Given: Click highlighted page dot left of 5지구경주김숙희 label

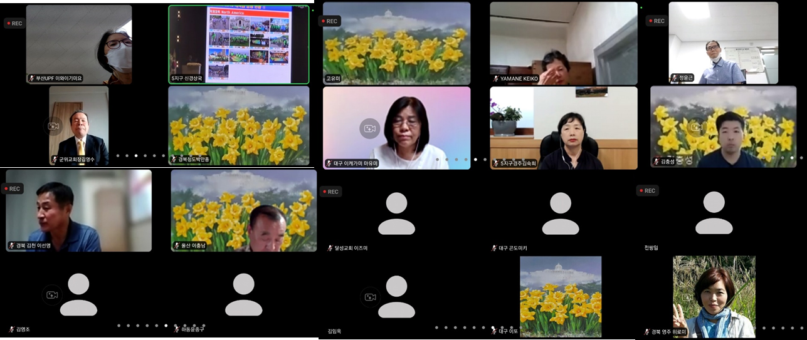Looking at the screenshot, I should coord(475,159).
